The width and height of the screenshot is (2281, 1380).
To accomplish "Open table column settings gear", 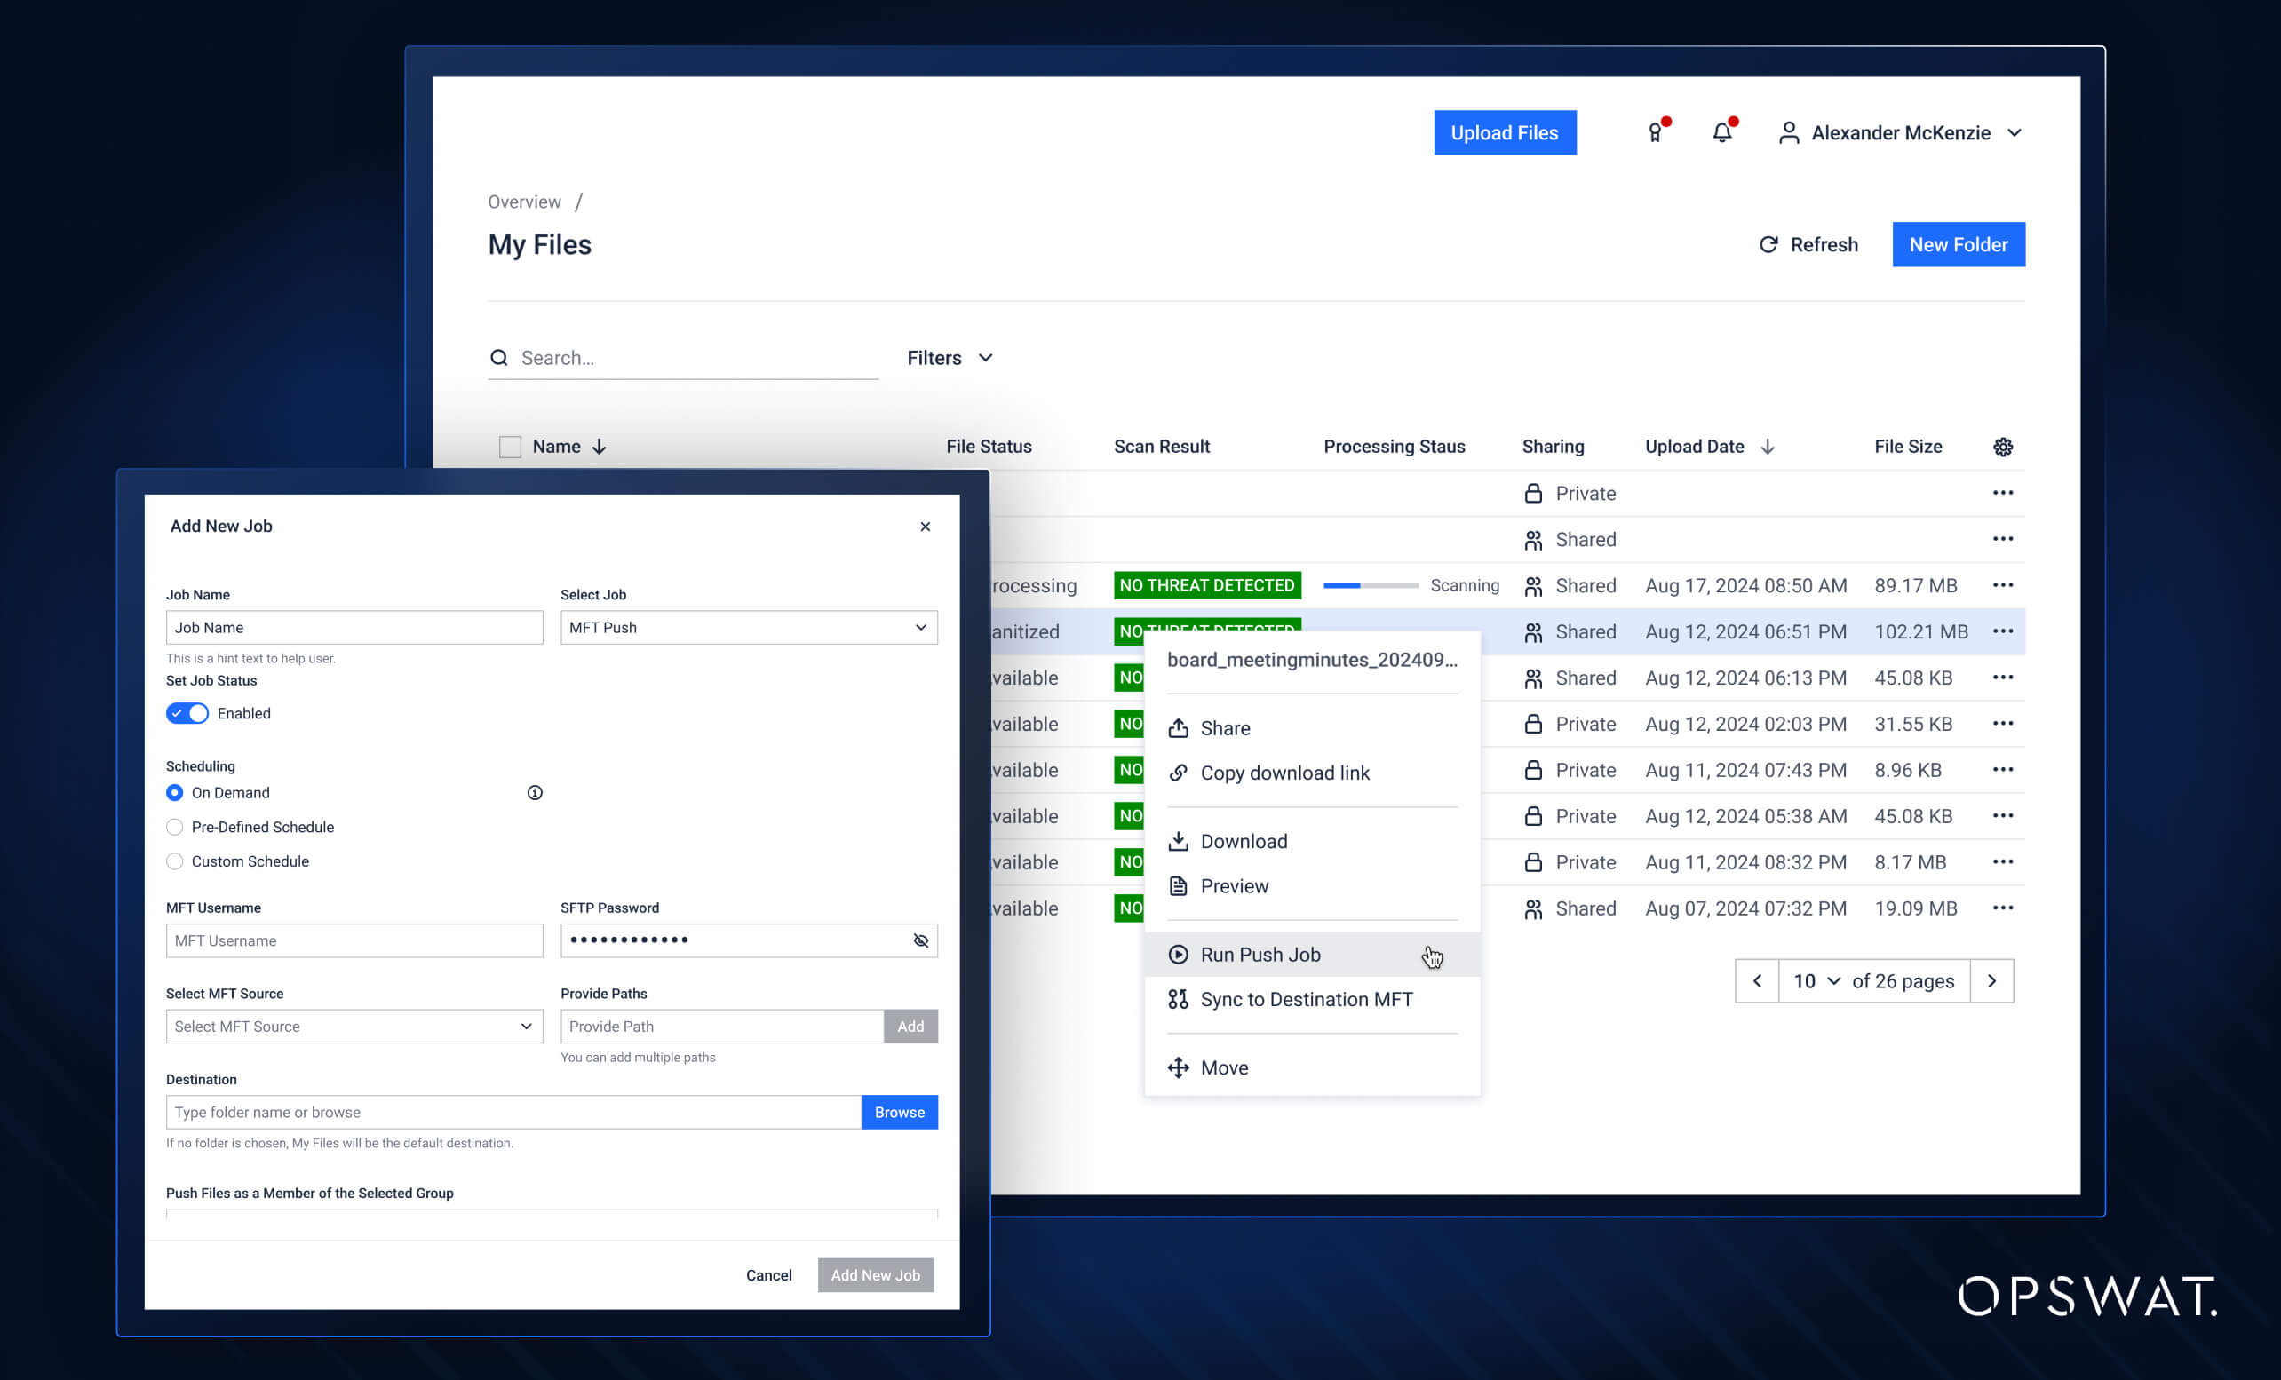I will 2002,447.
